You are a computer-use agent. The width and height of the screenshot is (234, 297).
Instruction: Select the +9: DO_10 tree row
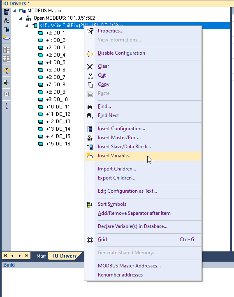57,99
